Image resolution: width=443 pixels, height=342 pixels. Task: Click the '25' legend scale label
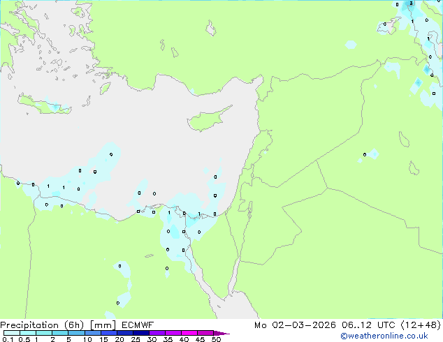(136, 339)
